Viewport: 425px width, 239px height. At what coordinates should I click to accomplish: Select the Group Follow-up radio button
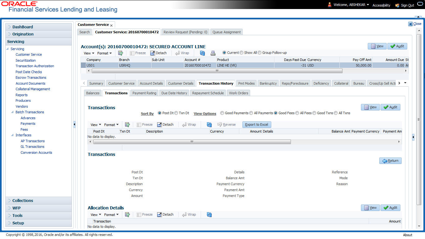(x=259, y=53)
